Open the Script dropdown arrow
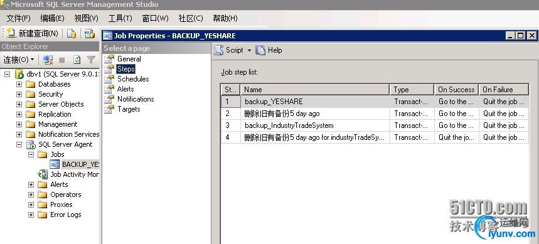Image resolution: width=539 pixels, height=244 pixels. click(x=249, y=51)
